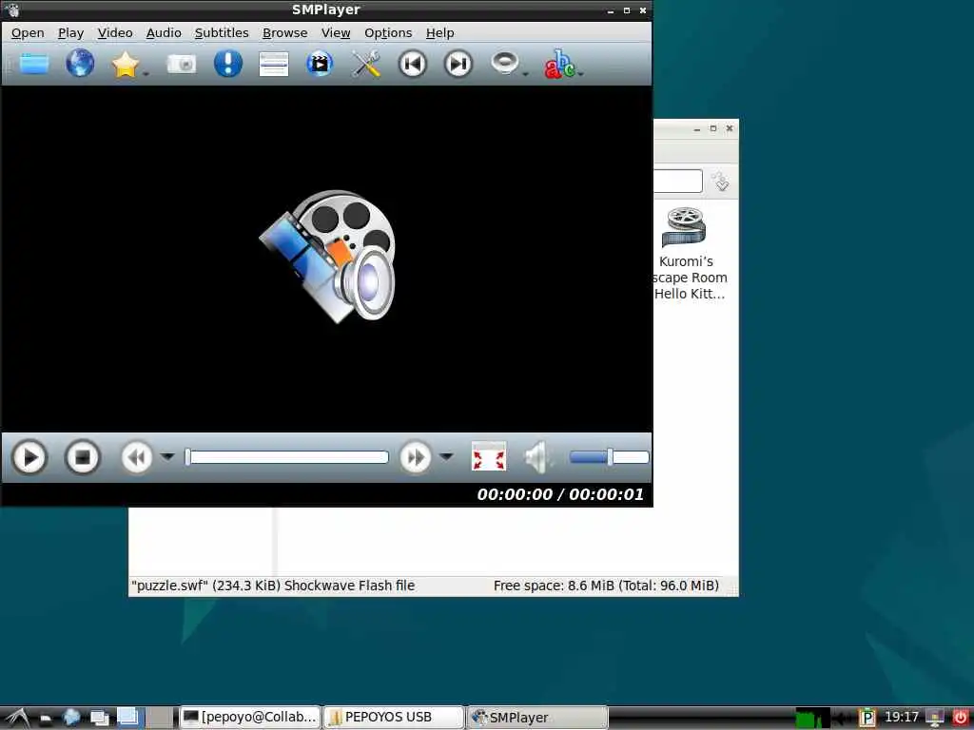Click the audio track speaker toolbar icon
Image resolution: width=974 pixels, height=730 pixels.
504,64
